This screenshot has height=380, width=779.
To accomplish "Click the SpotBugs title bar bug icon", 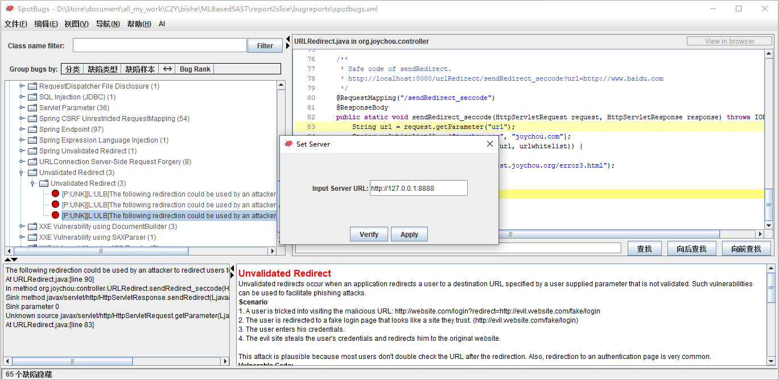I will coord(10,9).
